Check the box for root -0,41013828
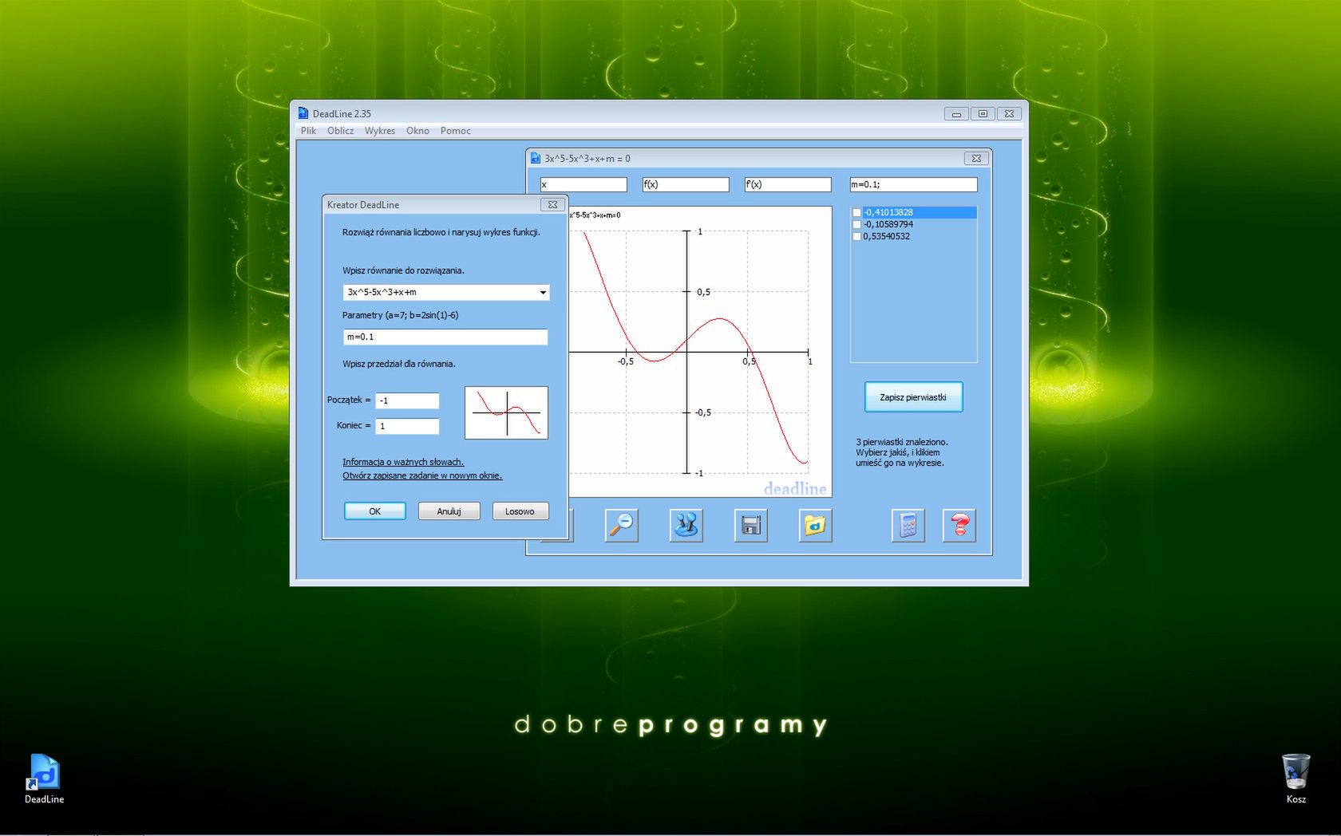1341x836 pixels. pos(857,212)
